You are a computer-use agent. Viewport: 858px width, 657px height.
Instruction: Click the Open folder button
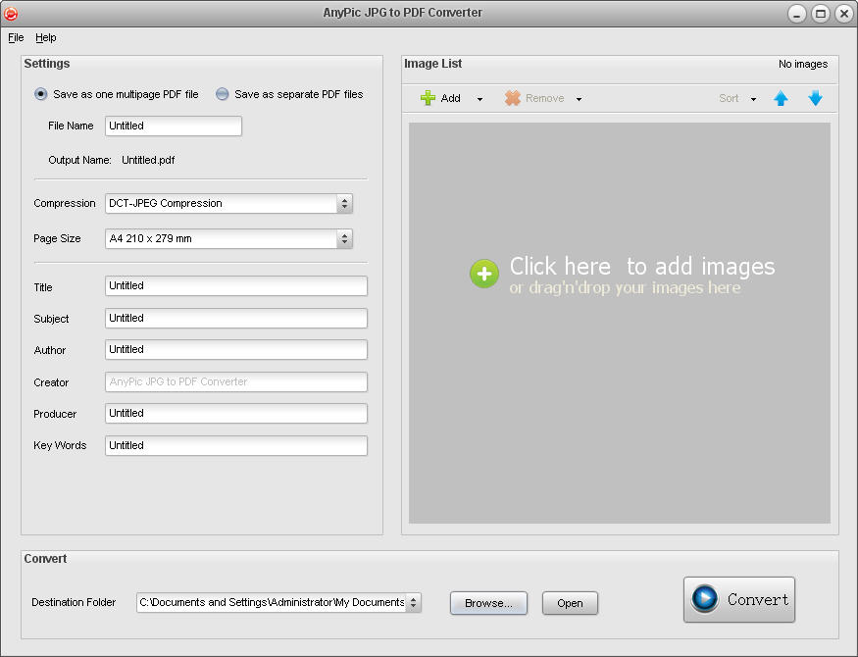point(570,603)
